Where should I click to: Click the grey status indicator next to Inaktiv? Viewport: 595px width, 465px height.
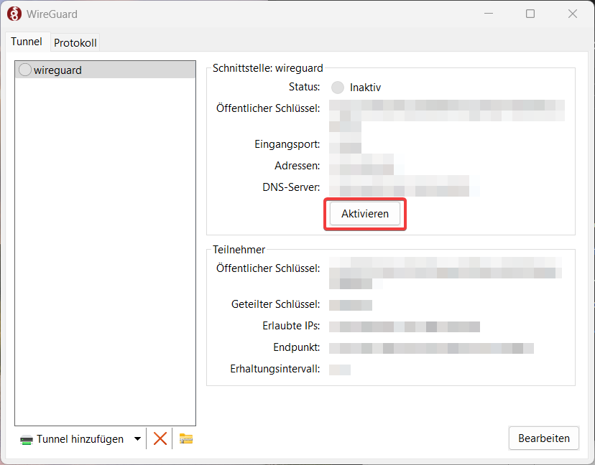click(x=337, y=88)
